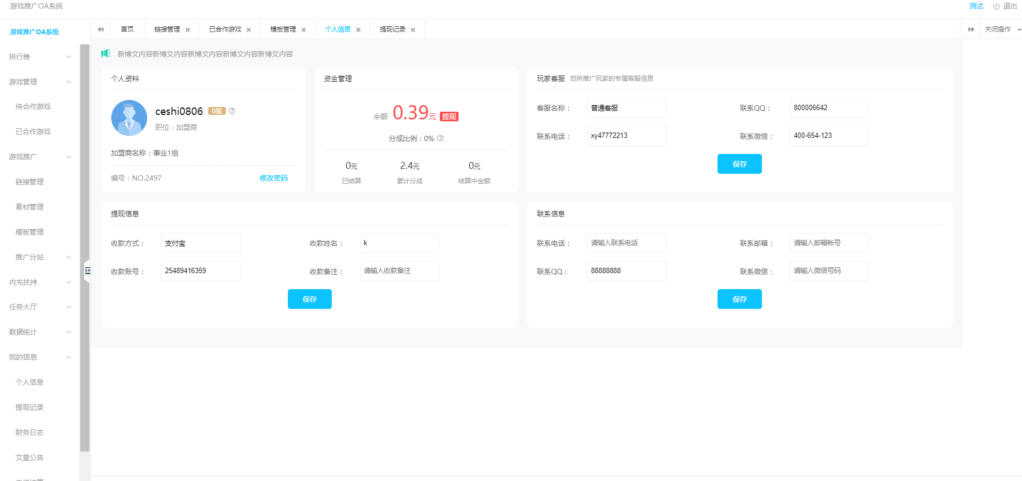Click the red 提现 withdraw button
The width and height of the screenshot is (1022, 481).
pyautogui.click(x=449, y=117)
